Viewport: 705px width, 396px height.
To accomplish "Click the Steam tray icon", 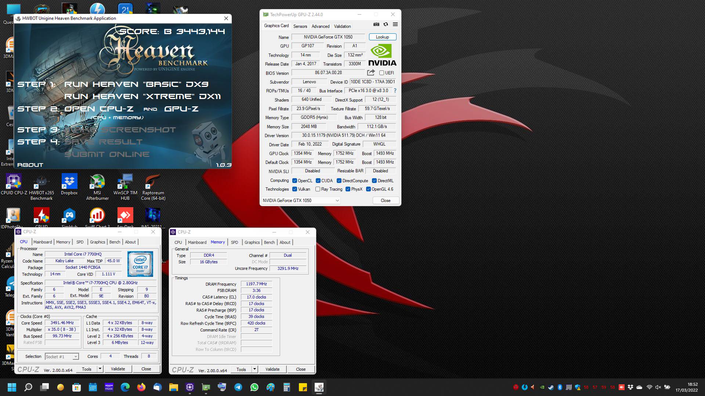I will tap(551, 387).
